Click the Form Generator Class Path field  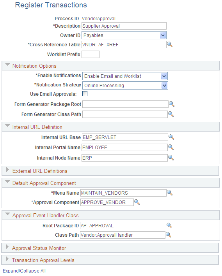pos(125,114)
